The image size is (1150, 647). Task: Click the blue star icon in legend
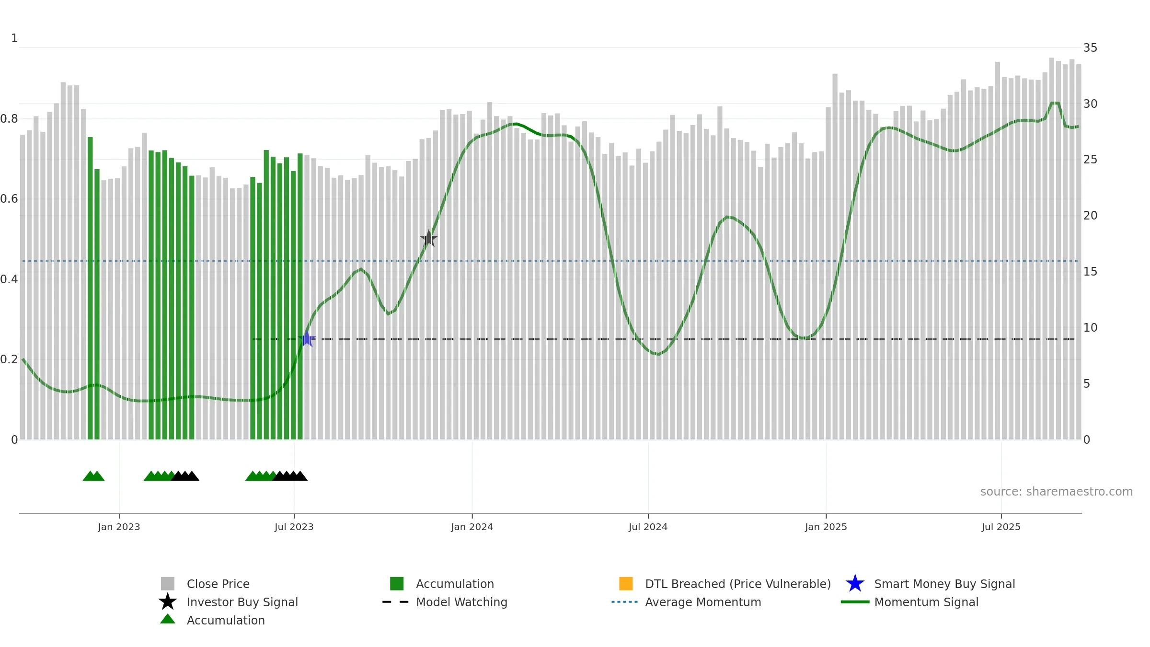[x=855, y=584]
